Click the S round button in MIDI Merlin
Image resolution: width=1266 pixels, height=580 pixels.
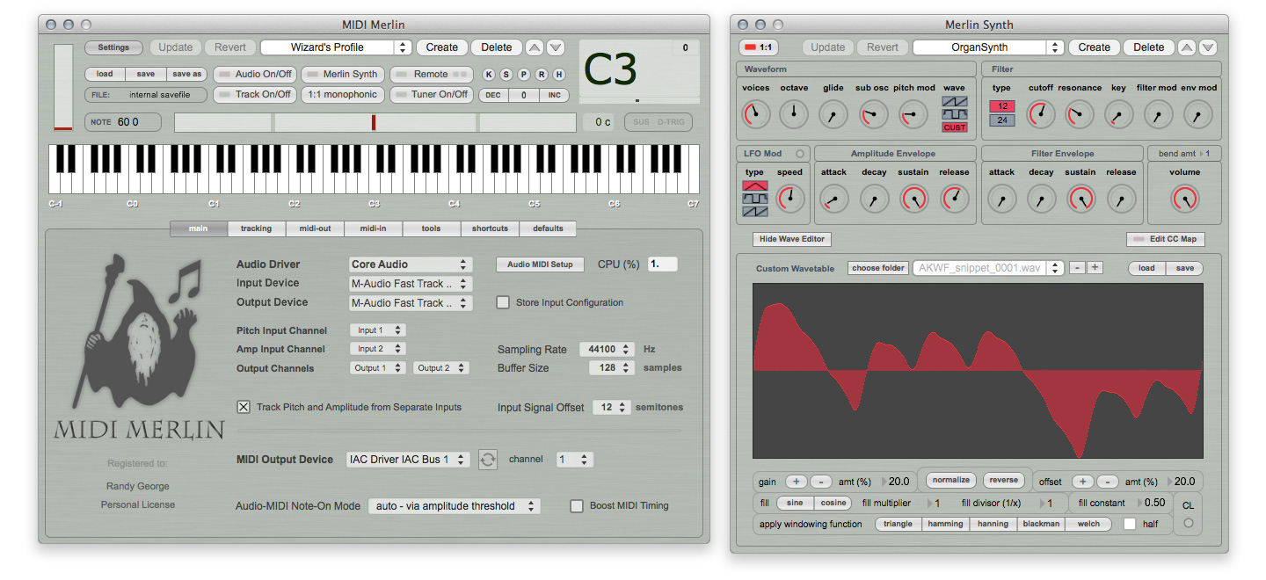pyautogui.click(x=506, y=75)
